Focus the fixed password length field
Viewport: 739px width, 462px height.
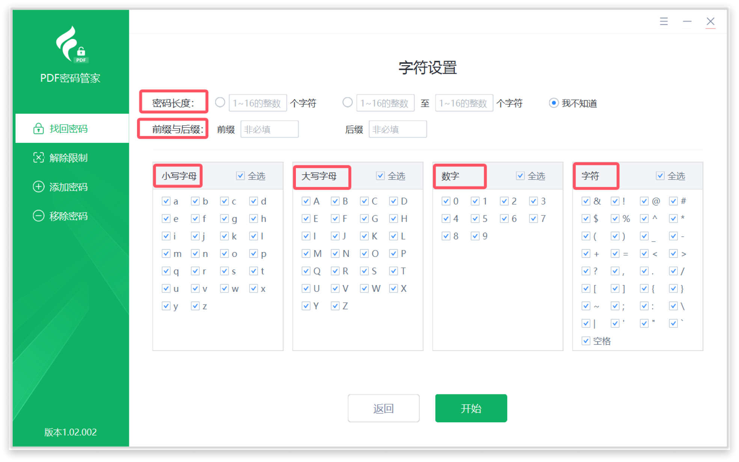click(x=258, y=103)
